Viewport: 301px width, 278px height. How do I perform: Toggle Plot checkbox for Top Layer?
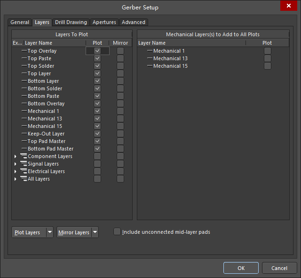[97, 73]
